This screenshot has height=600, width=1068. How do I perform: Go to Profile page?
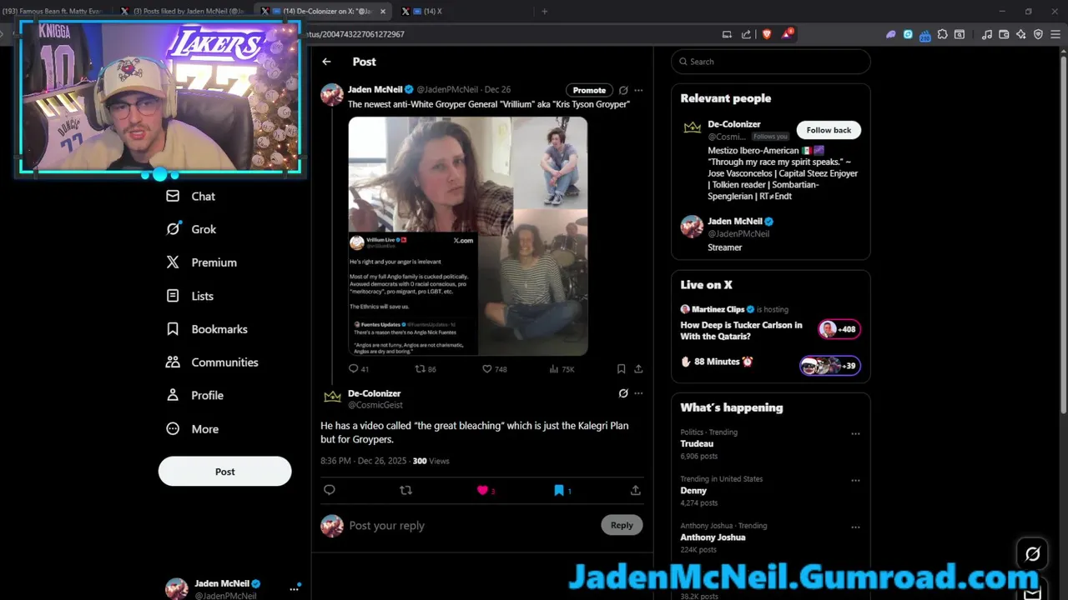(194, 396)
